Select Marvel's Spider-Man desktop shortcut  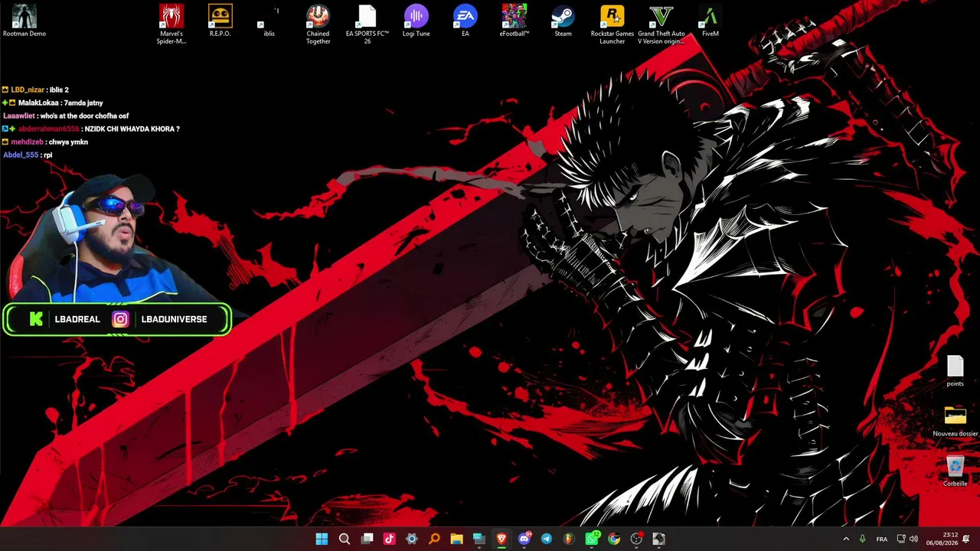171,24
